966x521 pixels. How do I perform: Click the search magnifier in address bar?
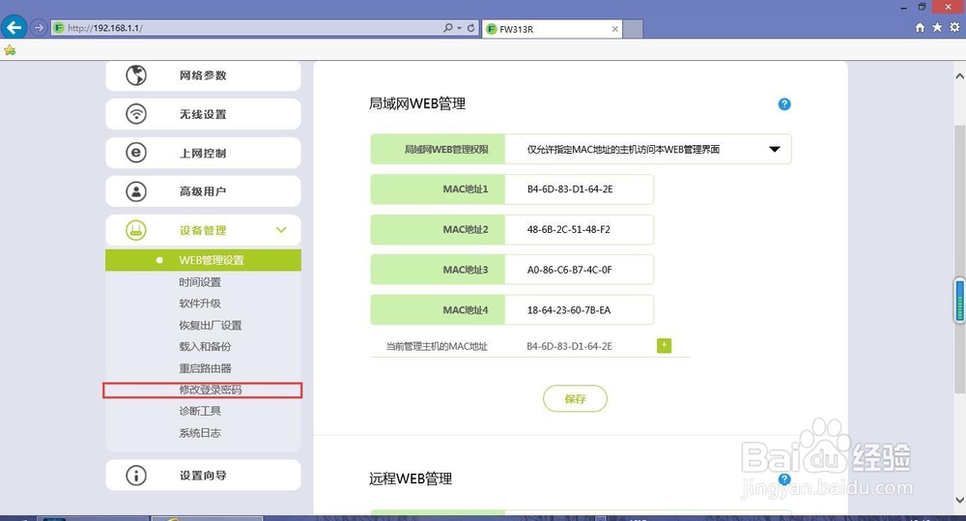pos(448,28)
